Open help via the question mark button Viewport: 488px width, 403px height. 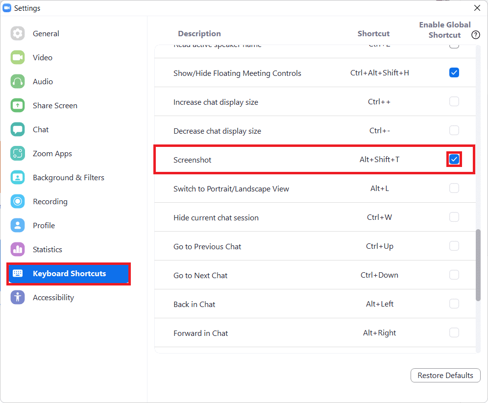click(x=475, y=35)
